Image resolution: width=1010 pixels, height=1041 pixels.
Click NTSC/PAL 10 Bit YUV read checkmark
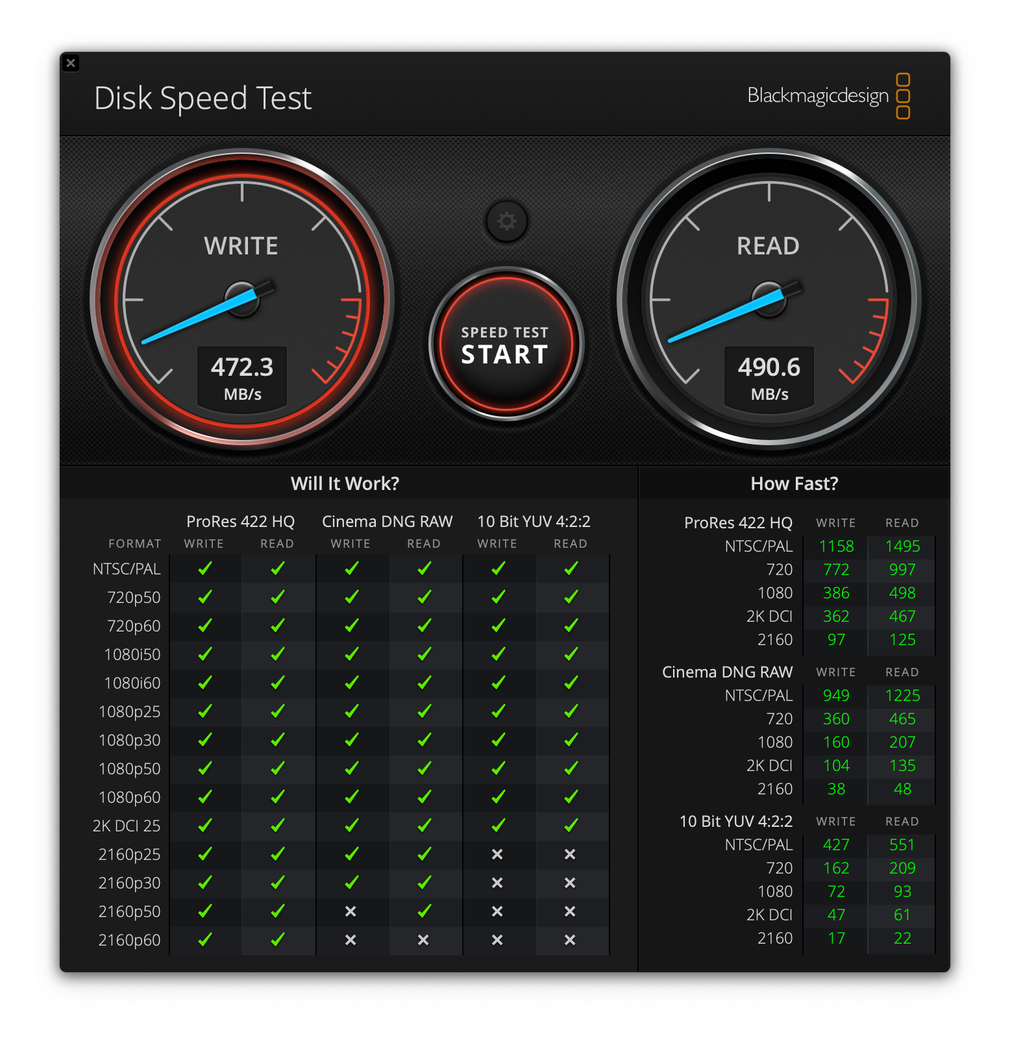(571, 569)
